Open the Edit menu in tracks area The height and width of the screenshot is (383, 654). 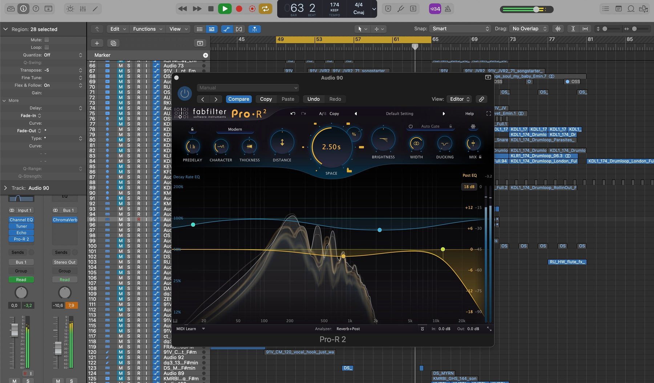click(x=118, y=29)
